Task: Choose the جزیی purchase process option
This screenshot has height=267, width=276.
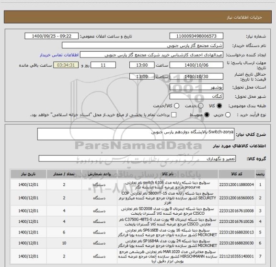Action: coord(228,115)
